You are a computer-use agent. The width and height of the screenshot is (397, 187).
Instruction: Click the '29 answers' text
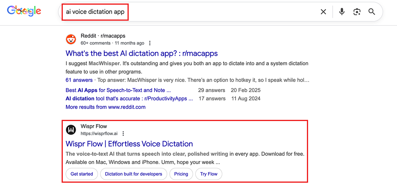(212, 90)
